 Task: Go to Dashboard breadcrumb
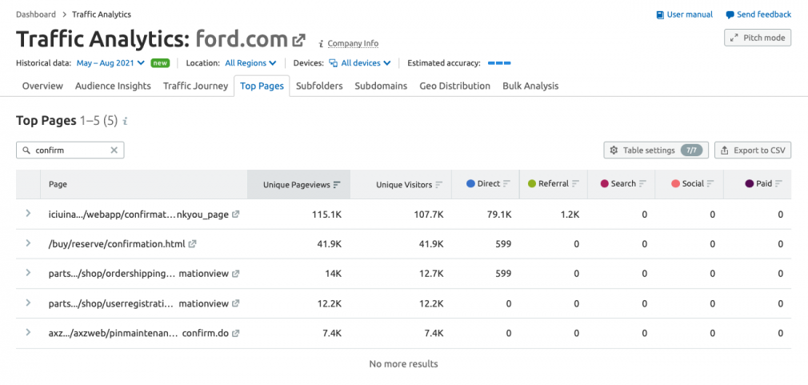point(35,14)
